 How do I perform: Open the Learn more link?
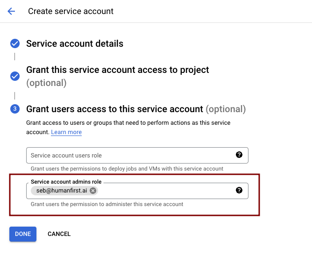(66, 132)
